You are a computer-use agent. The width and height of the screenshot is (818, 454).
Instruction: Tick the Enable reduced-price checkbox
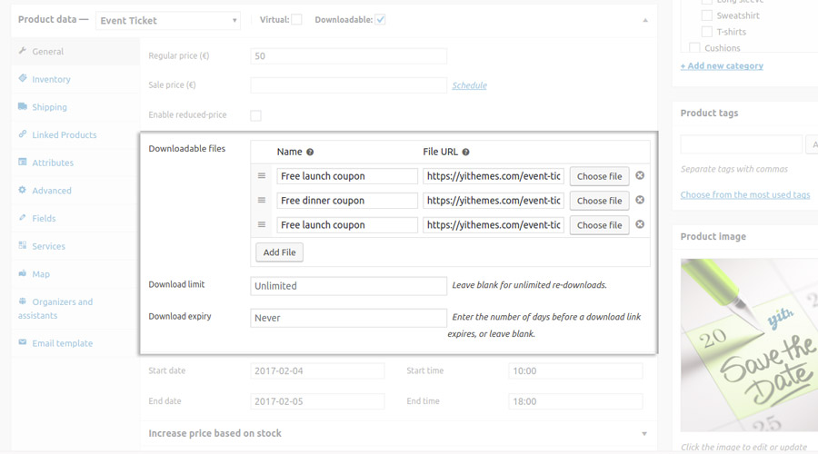tap(255, 115)
